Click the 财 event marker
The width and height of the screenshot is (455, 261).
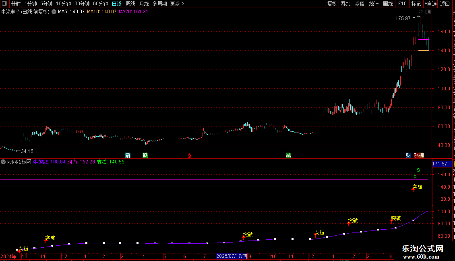tap(408, 155)
